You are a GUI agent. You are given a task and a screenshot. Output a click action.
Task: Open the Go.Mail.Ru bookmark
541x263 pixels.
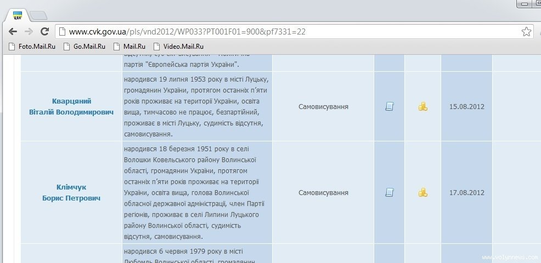click(x=84, y=47)
